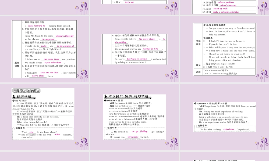Click 链接中考 label on the experience slide
This screenshot has width=269, height=161.
pyautogui.click(x=202, y=126)
